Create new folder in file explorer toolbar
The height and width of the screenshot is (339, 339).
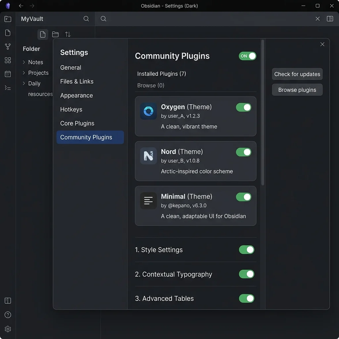[x=55, y=34]
